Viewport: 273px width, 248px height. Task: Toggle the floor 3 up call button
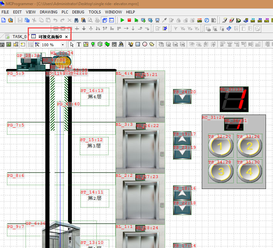pyautogui.click(x=182, y=139)
